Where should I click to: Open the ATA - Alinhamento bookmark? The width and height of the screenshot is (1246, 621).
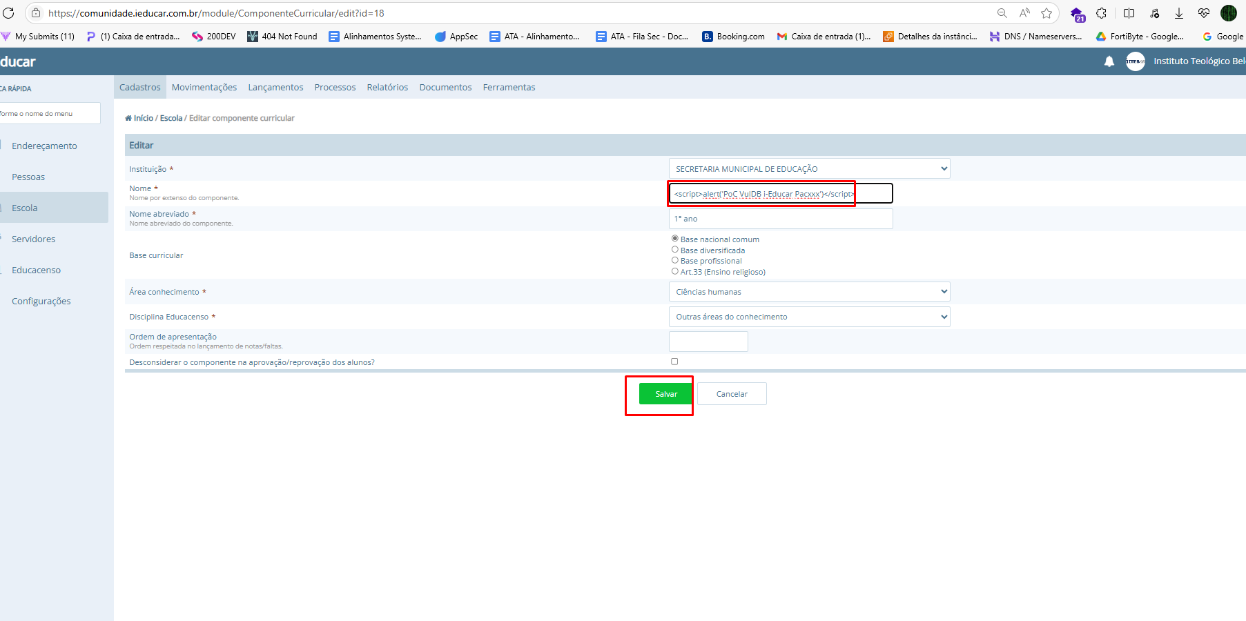click(x=534, y=37)
